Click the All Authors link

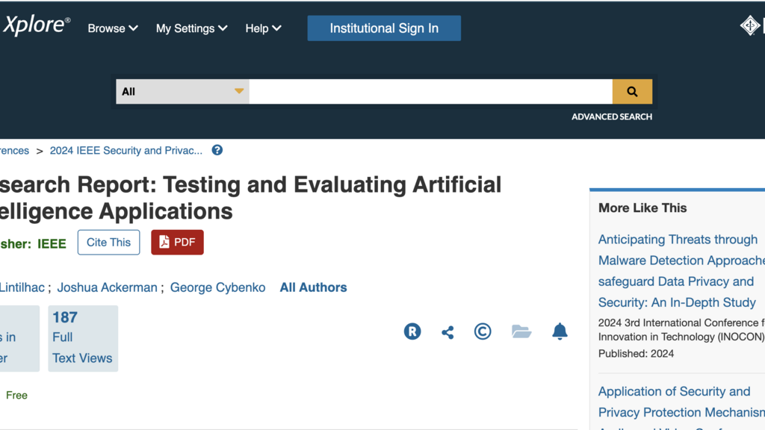pos(313,287)
